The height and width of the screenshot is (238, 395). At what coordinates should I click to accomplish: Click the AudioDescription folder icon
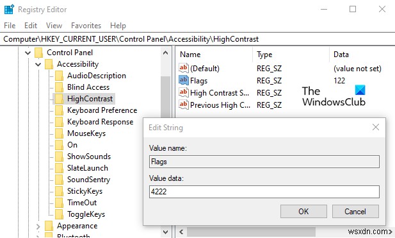(x=59, y=76)
